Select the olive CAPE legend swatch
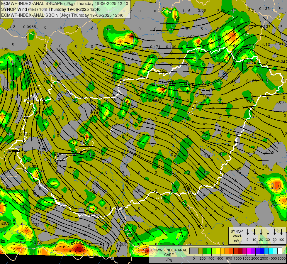Image resolution: width=287 pixels, height=264 pixels. pyautogui.click(x=201, y=251)
